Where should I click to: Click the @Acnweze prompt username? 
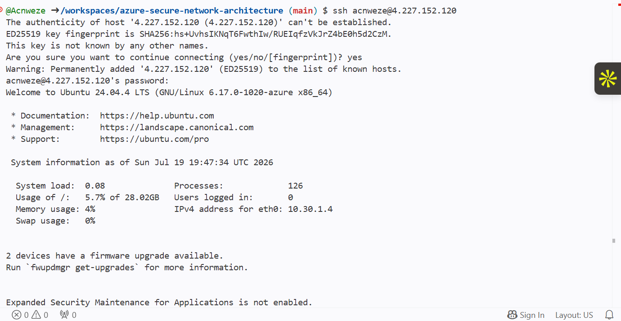26,11
